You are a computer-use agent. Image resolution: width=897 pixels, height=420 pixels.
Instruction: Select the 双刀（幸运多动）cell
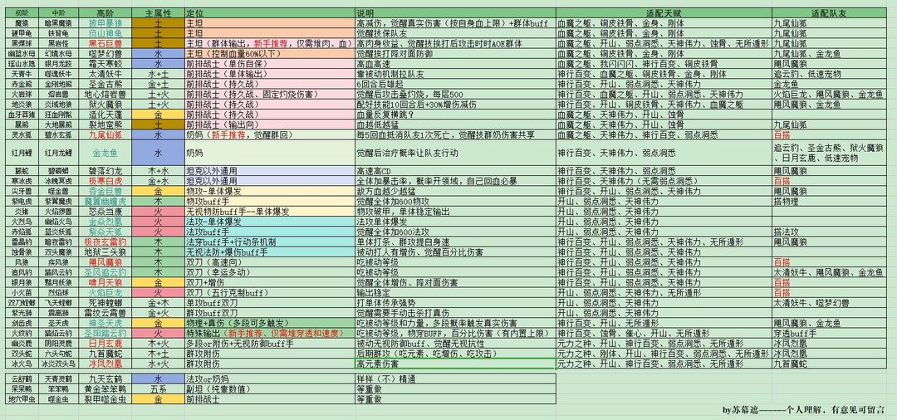point(269,272)
